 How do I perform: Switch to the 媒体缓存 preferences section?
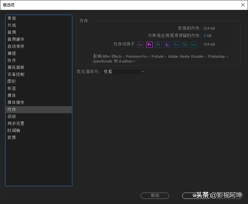click(x=39, y=102)
